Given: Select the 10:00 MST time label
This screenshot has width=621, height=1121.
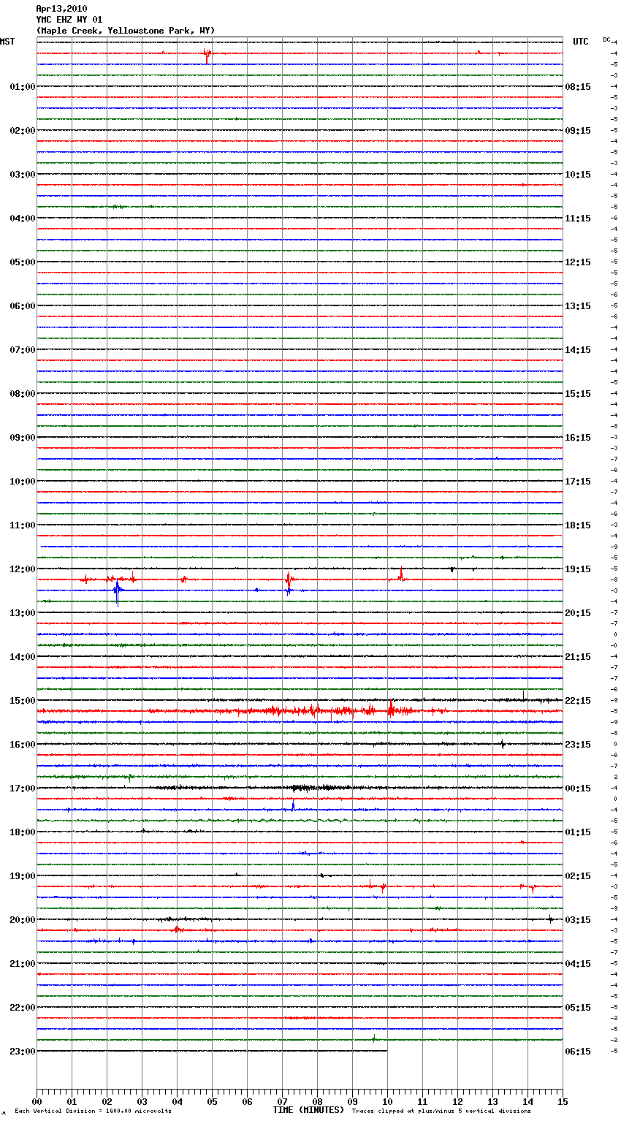Looking at the screenshot, I should pos(23,482).
